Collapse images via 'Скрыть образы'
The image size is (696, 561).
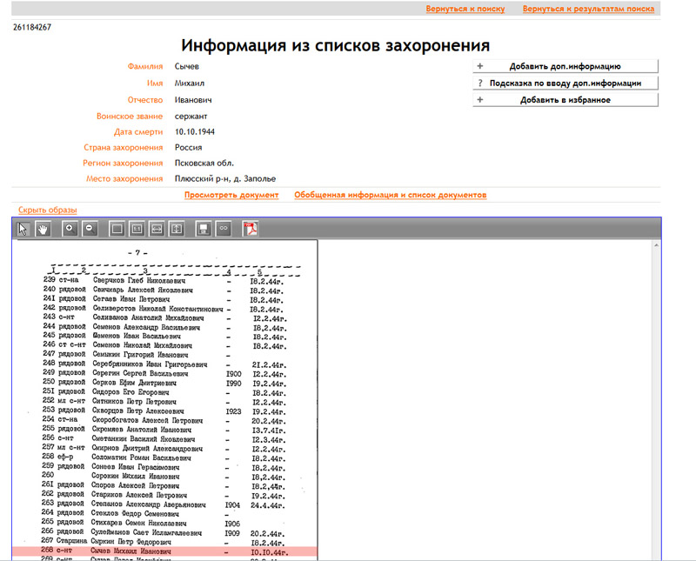48,210
